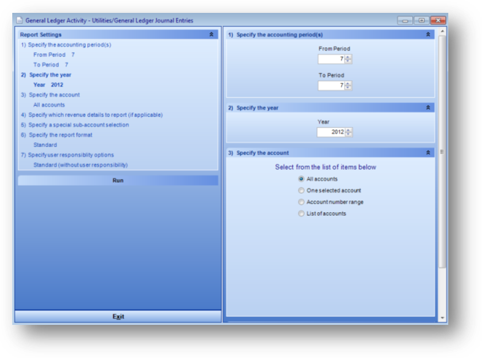Click the From Period input field
This screenshot has width=482, height=358.
(331, 59)
